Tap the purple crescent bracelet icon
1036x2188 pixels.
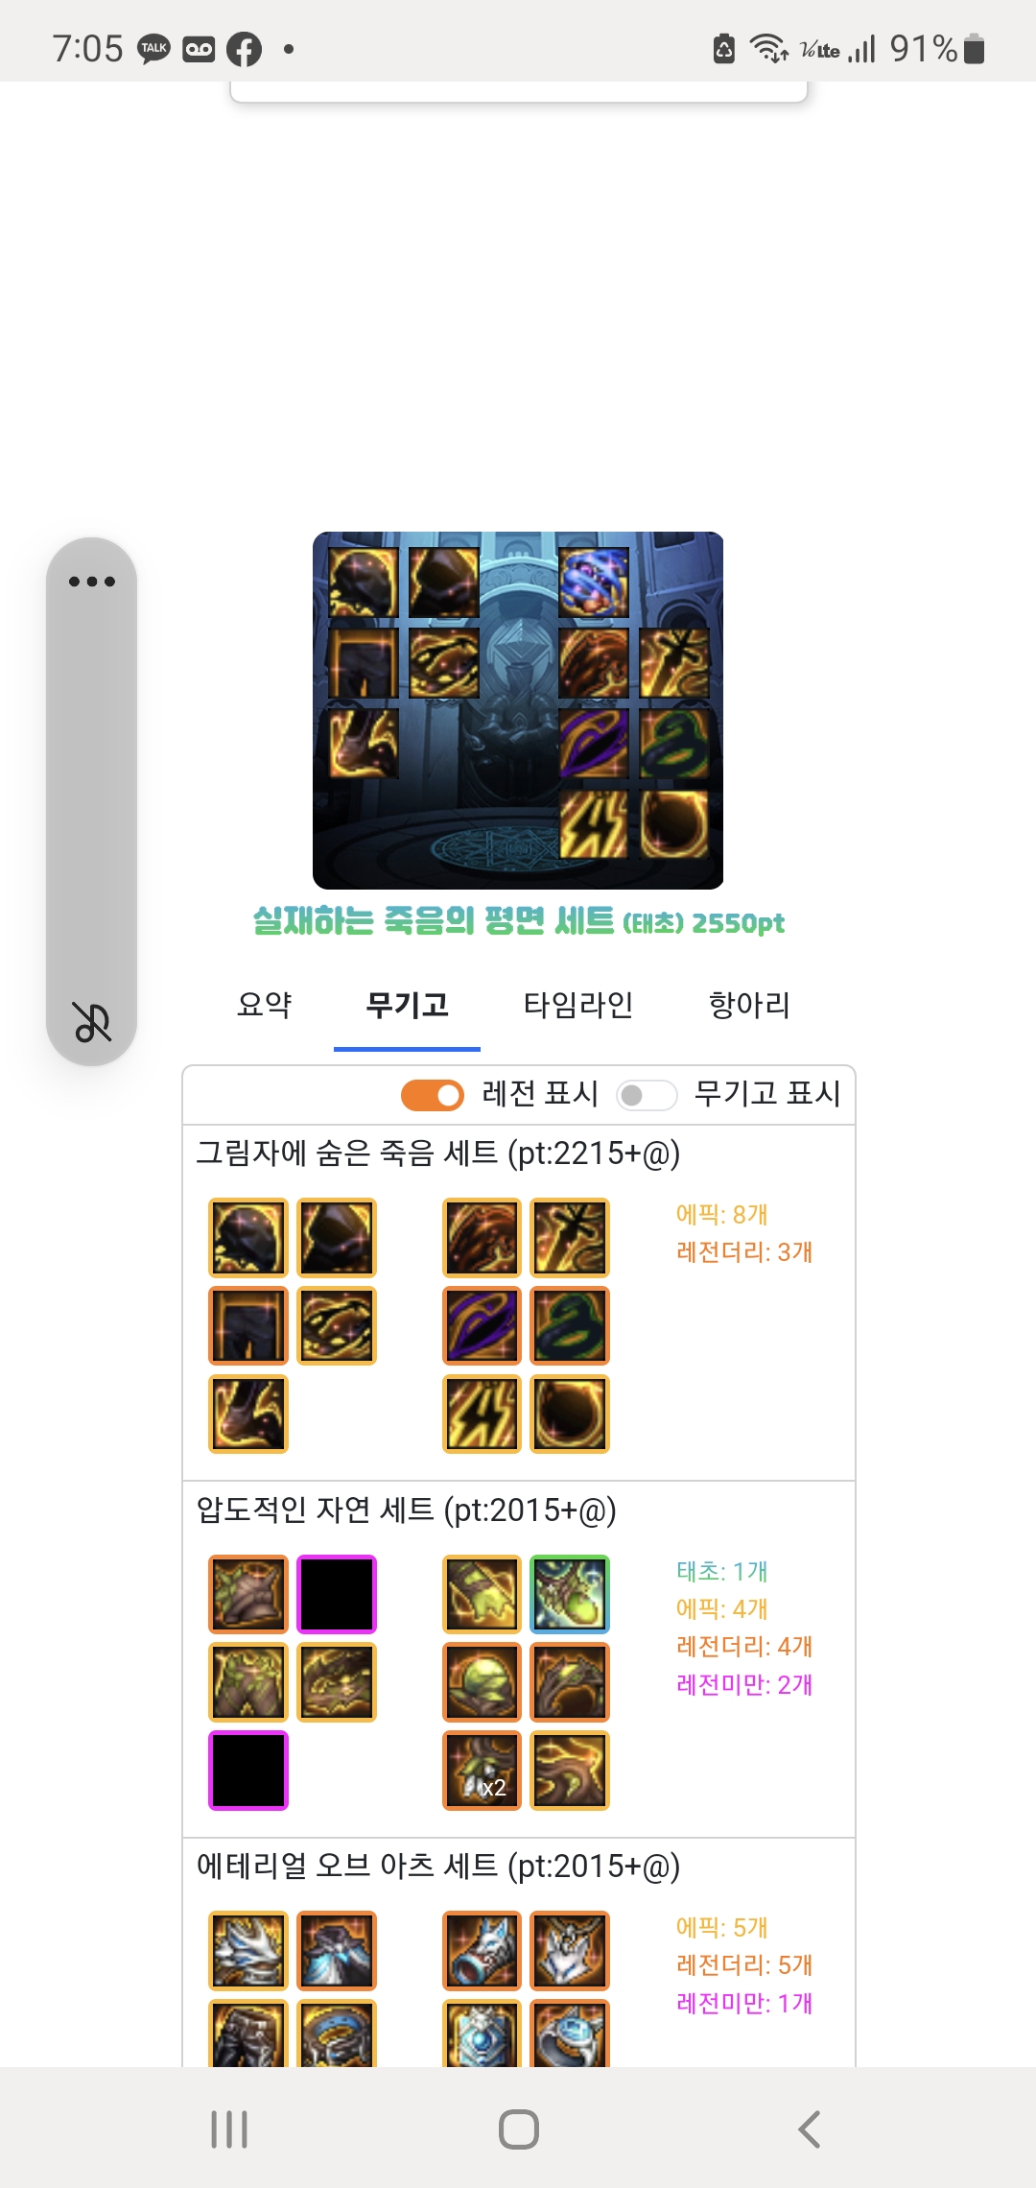pyautogui.click(x=482, y=1326)
